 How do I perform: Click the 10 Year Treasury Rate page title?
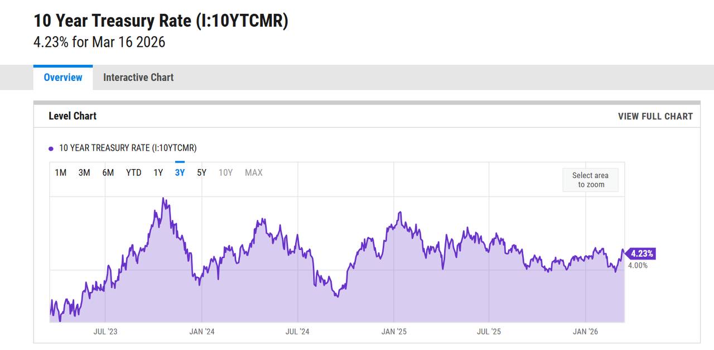pos(161,21)
